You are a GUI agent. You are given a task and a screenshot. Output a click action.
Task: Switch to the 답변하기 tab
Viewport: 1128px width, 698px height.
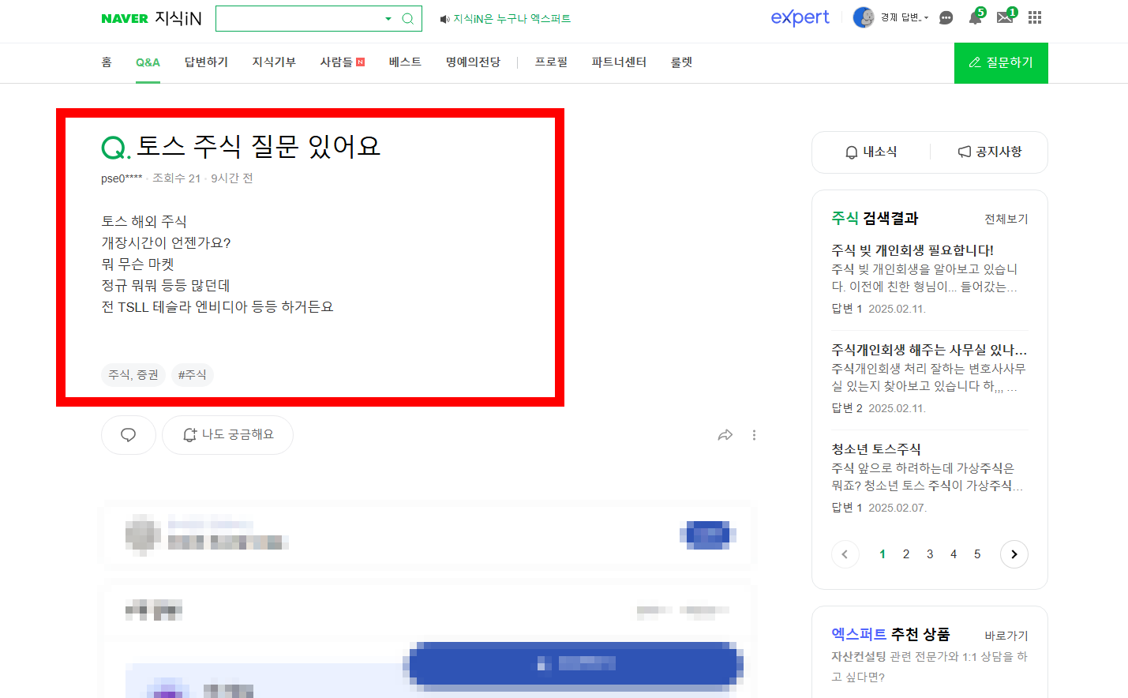click(206, 62)
